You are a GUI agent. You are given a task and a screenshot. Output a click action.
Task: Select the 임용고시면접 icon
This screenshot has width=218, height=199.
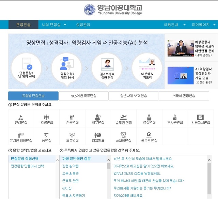click(200, 117)
